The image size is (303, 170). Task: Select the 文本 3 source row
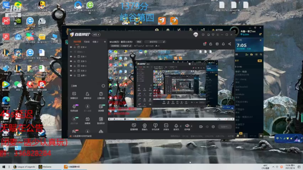(x=87, y=66)
